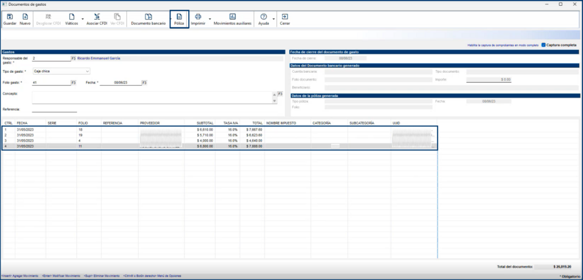Toggle the Captura completa checkbox
The image size is (583, 280).
544,45
